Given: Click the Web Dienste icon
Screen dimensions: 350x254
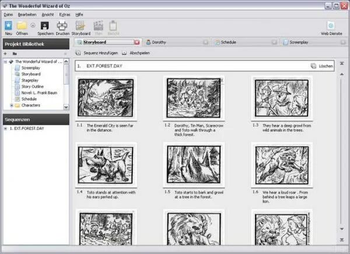Looking at the screenshot, I should pos(331,26).
